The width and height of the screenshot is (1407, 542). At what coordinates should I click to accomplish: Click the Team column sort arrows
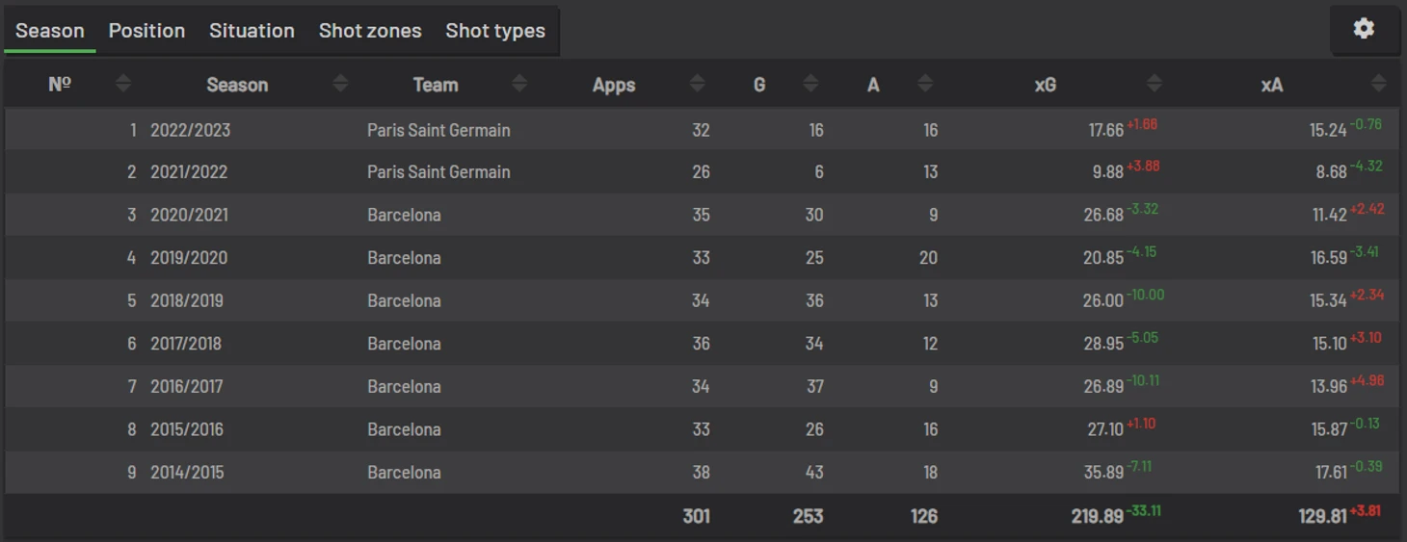[x=519, y=84]
